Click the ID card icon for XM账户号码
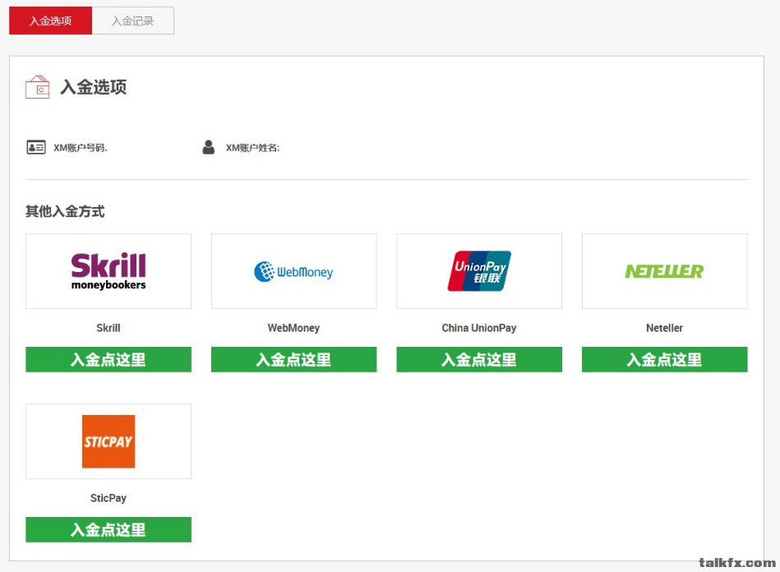Screen dimensions: 780x572 [x=36, y=148]
